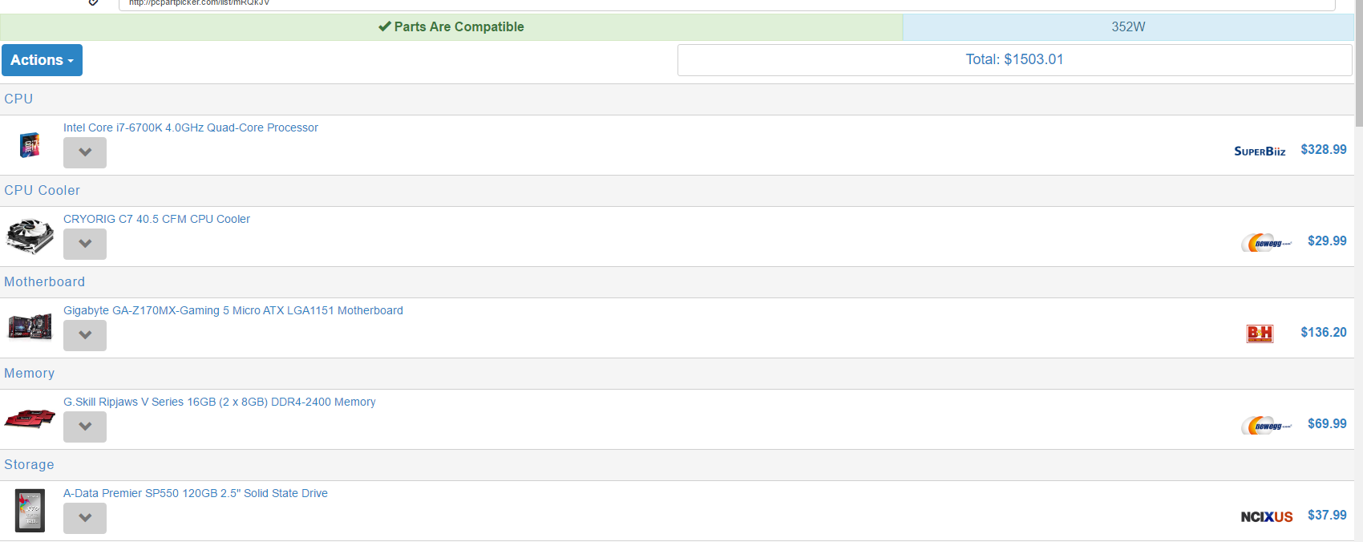
Task: Click the Newegg logo for CPU cooler
Action: click(1266, 242)
